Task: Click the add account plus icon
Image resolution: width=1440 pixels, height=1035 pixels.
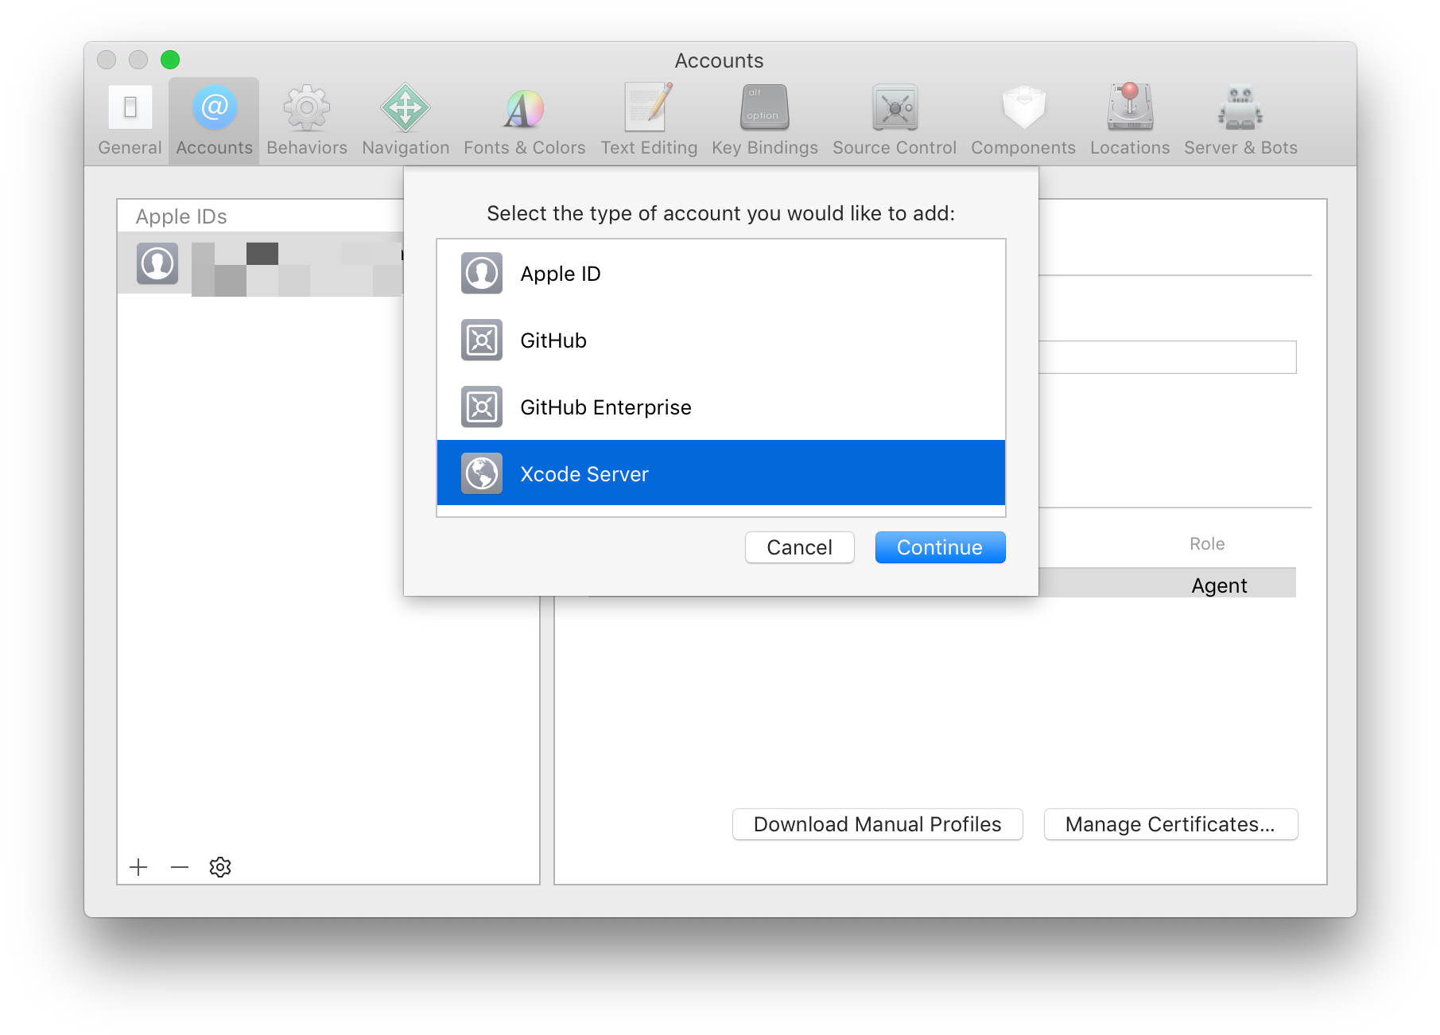Action: point(139,867)
